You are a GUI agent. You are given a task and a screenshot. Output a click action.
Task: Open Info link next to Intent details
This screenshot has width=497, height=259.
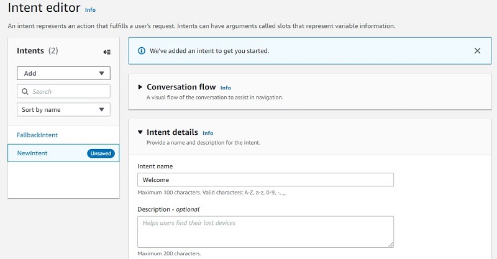click(208, 133)
